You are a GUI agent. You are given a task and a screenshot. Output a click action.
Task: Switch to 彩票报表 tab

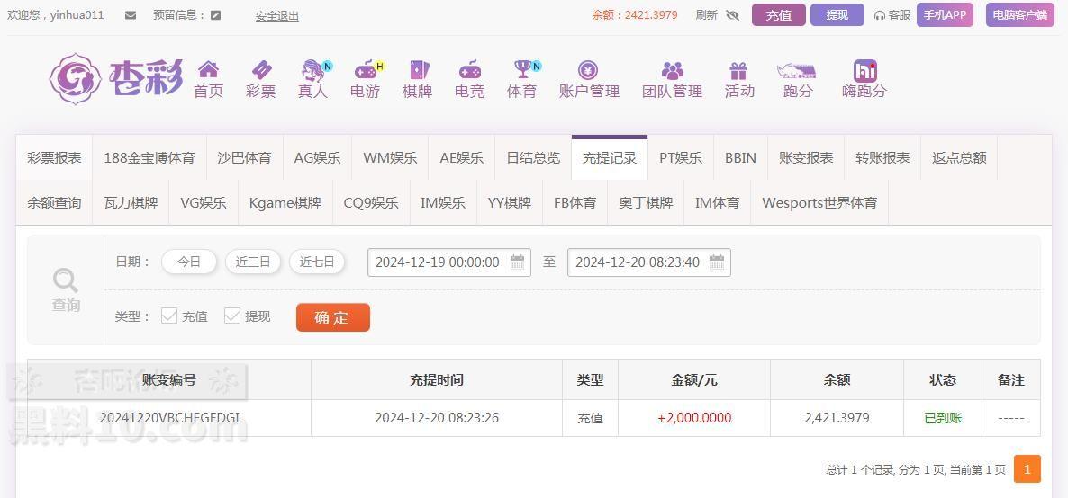pos(55,158)
